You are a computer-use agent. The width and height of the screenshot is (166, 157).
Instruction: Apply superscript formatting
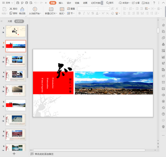tap(103, 13)
